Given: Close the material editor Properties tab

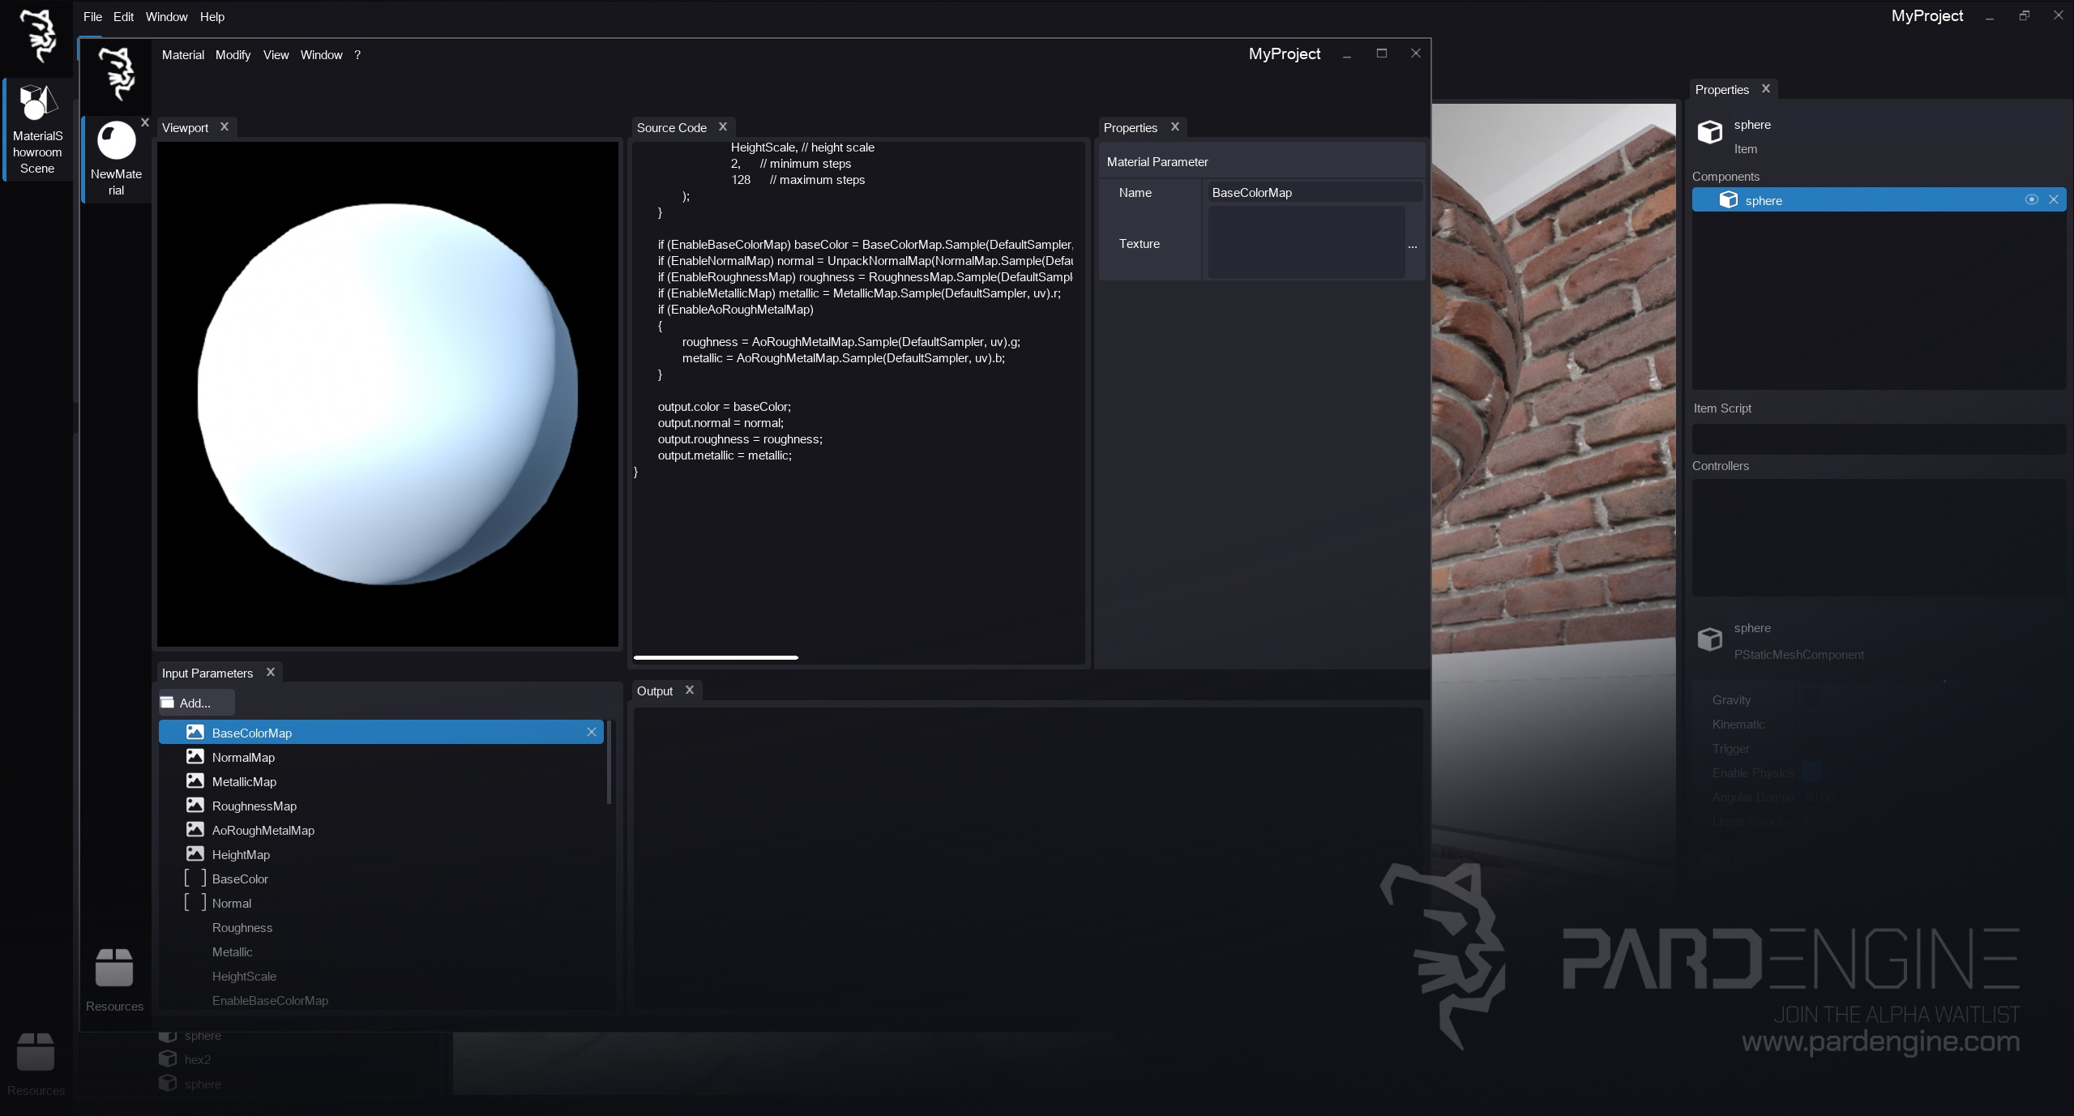Looking at the screenshot, I should [1175, 126].
